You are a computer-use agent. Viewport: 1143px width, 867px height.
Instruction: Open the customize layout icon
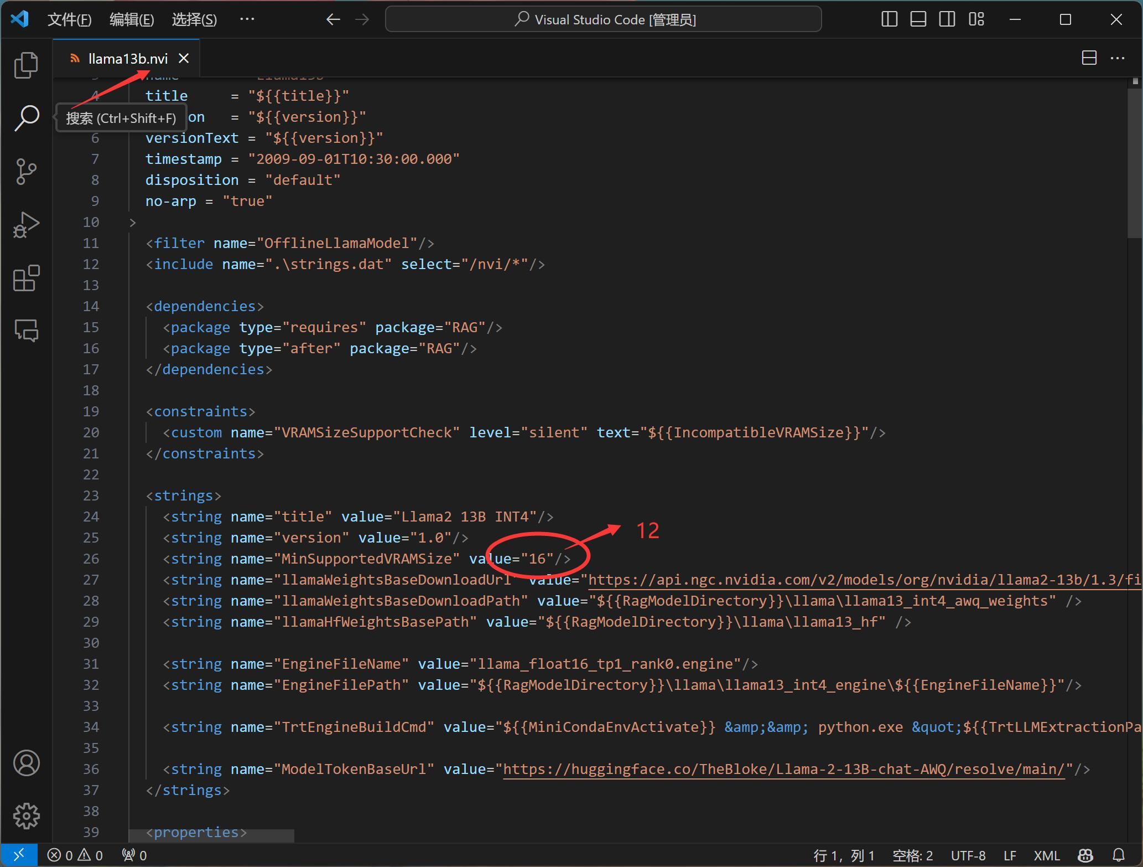(976, 19)
